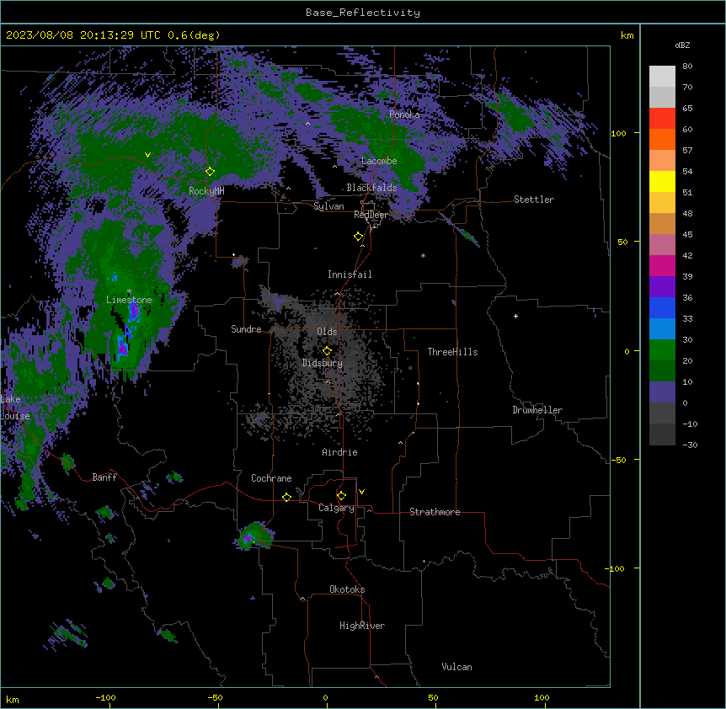The image size is (726, 709).
Task: Select the Lacombe map label
Action: click(x=379, y=161)
